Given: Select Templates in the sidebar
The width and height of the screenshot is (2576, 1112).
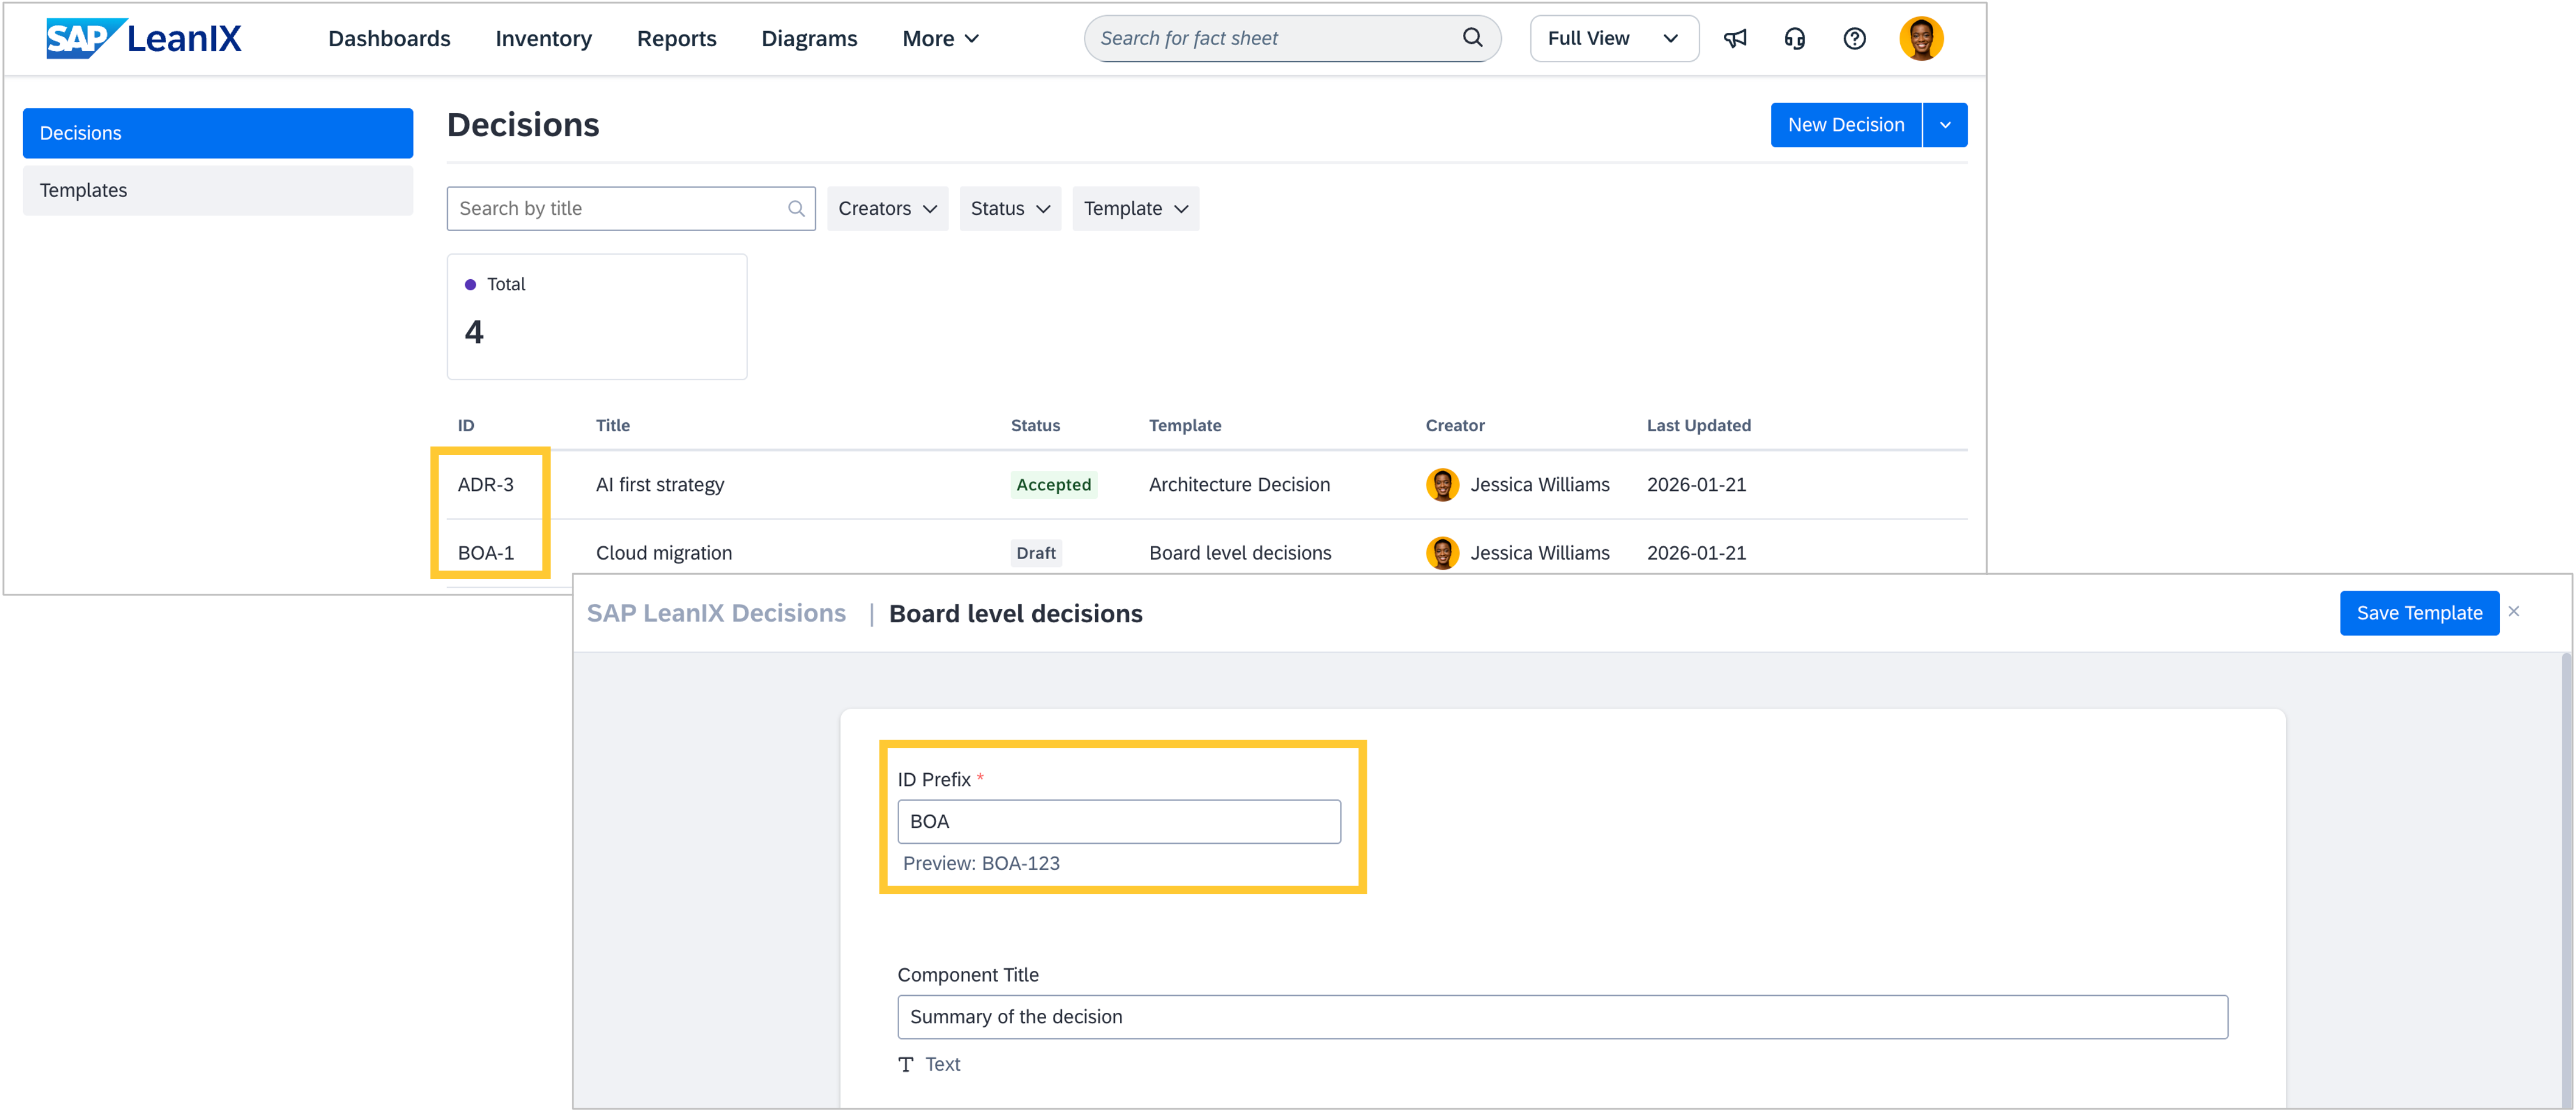Looking at the screenshot, I should 218,190.
